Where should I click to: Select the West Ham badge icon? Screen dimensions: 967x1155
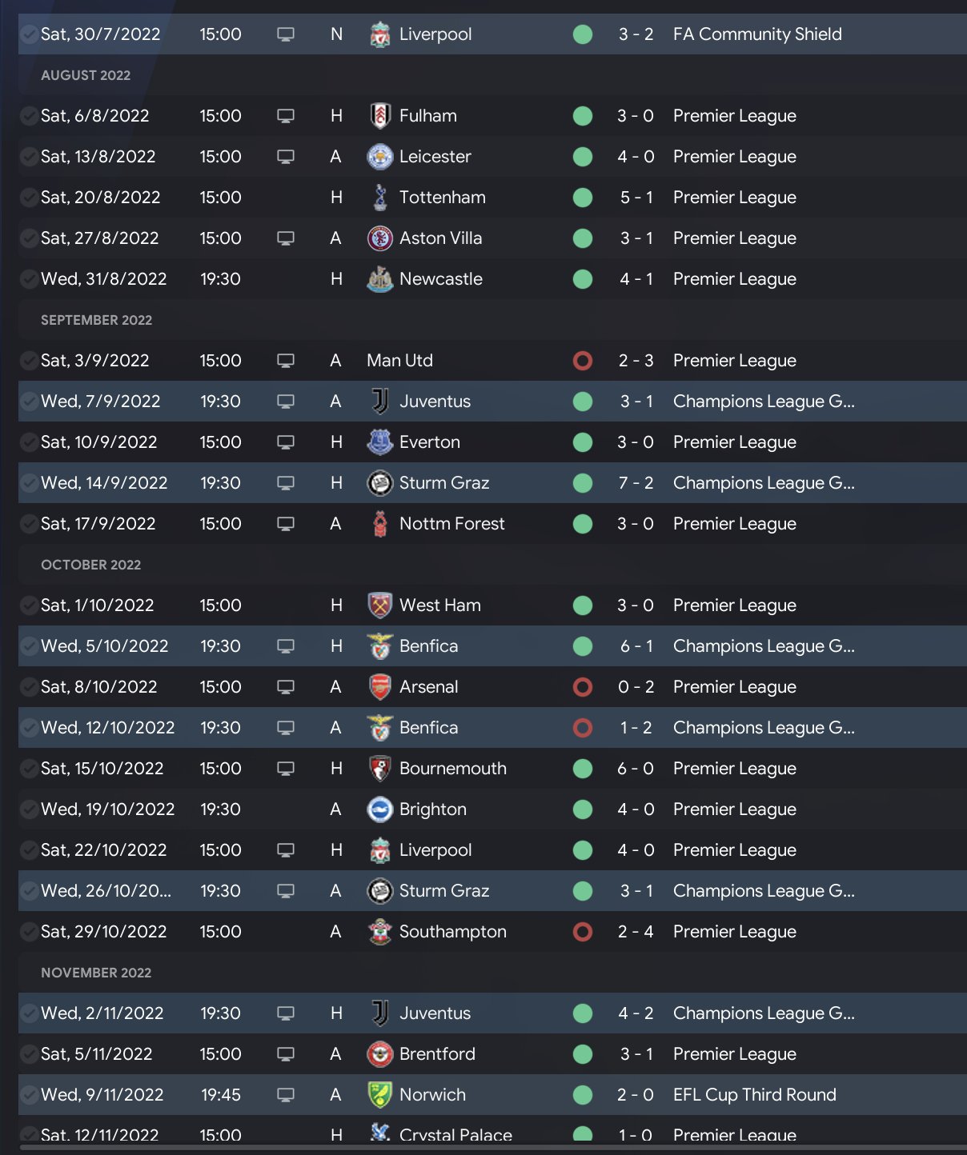pyautogui.click(x=379, y=605)
